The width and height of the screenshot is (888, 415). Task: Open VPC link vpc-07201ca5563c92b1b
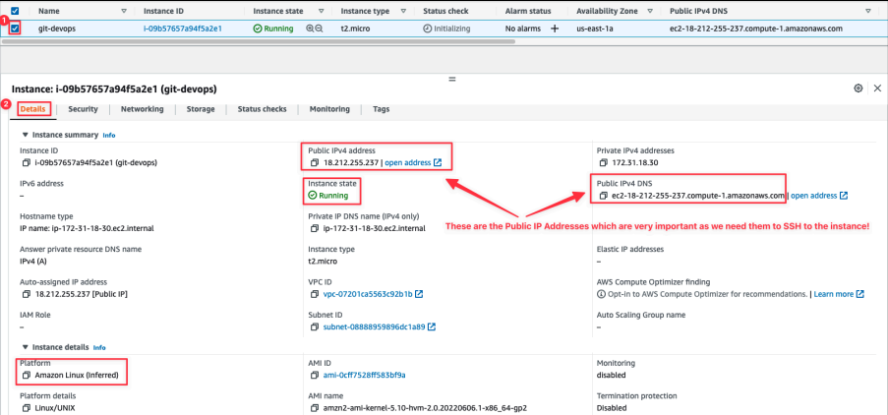point(374,294)
